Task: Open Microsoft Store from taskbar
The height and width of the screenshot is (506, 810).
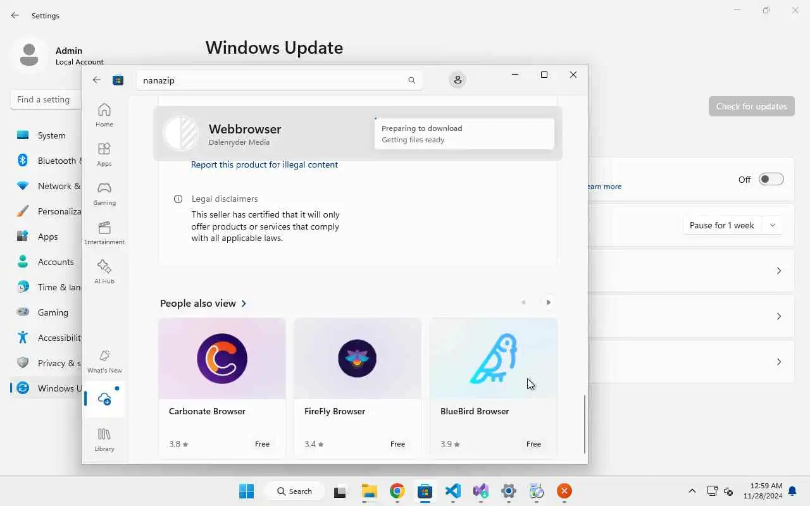Action: tap(425, 491)
